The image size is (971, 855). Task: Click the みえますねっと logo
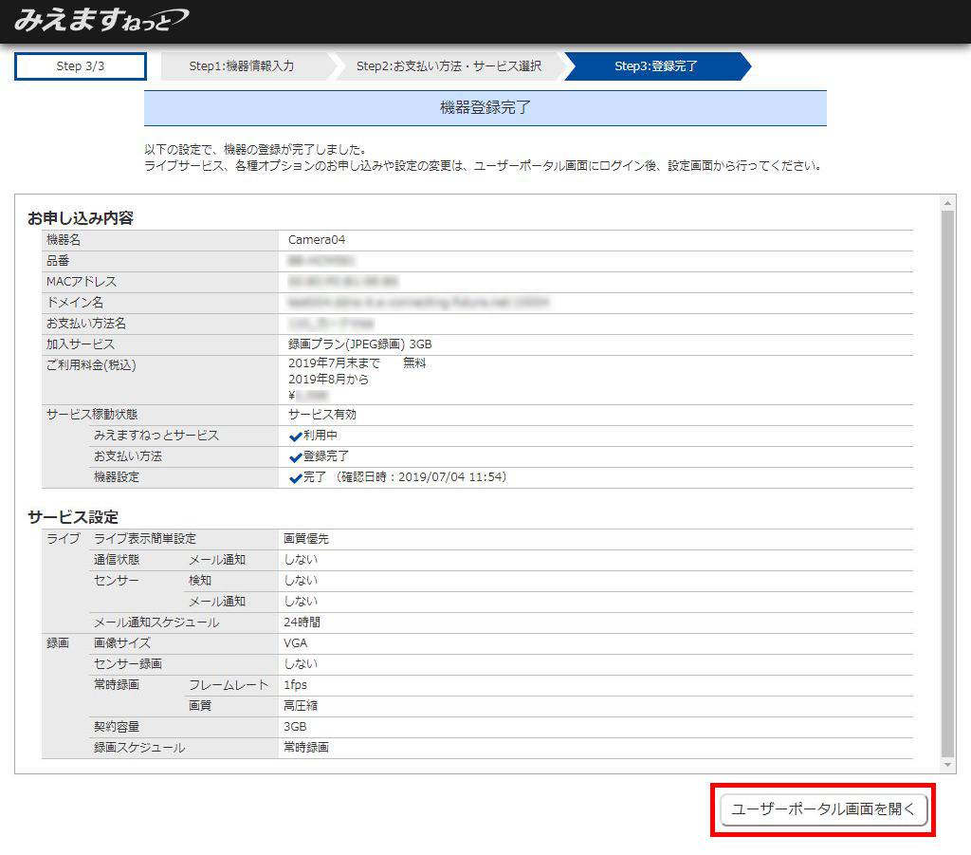coord(101,21)
